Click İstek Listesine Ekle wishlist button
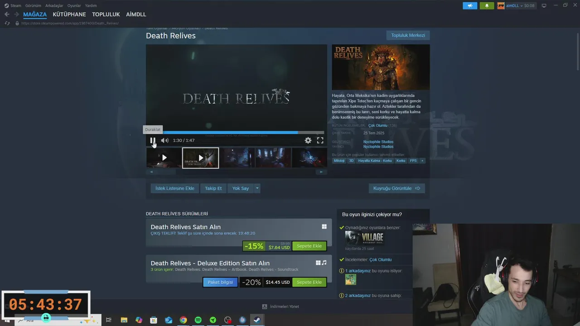The width and height of the screenshot is (580, 326). click(175, 188)
